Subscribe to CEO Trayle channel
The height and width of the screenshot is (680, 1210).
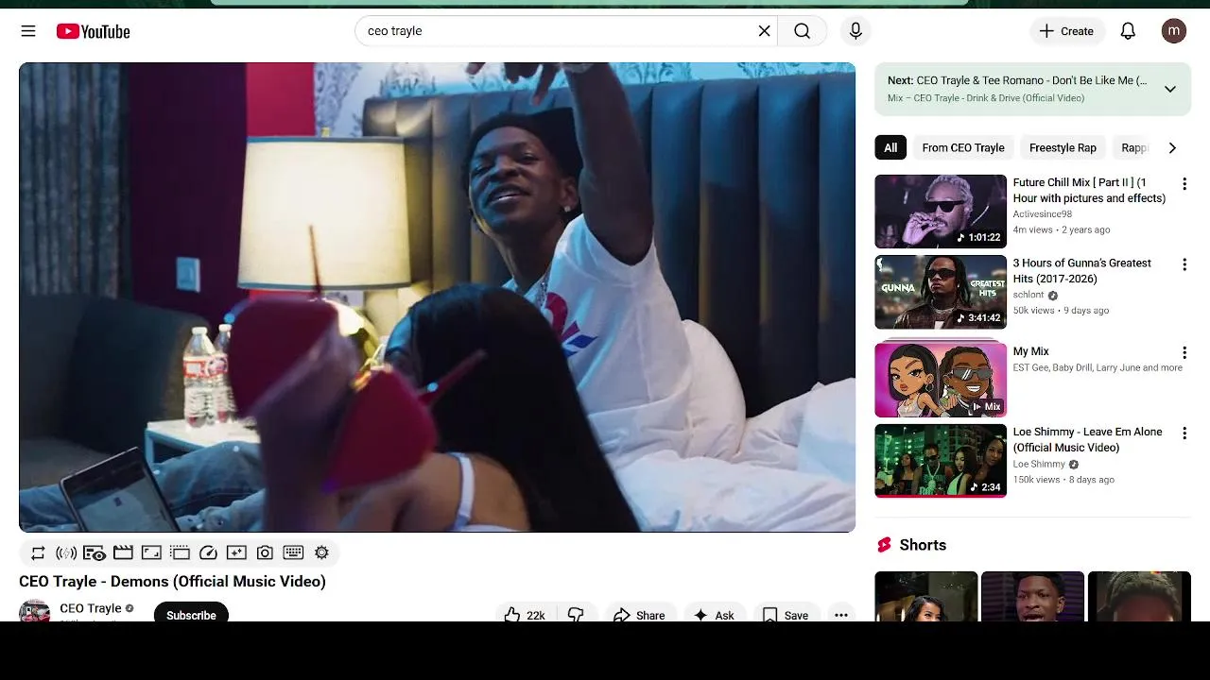(x=191, y=614)
